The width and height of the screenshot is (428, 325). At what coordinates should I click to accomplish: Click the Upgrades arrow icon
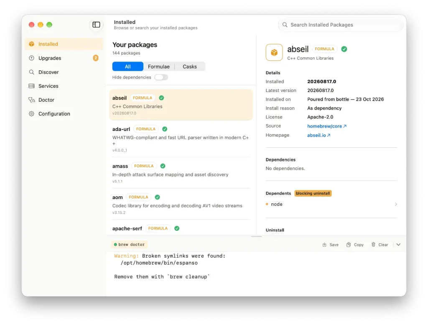(32, 58)
